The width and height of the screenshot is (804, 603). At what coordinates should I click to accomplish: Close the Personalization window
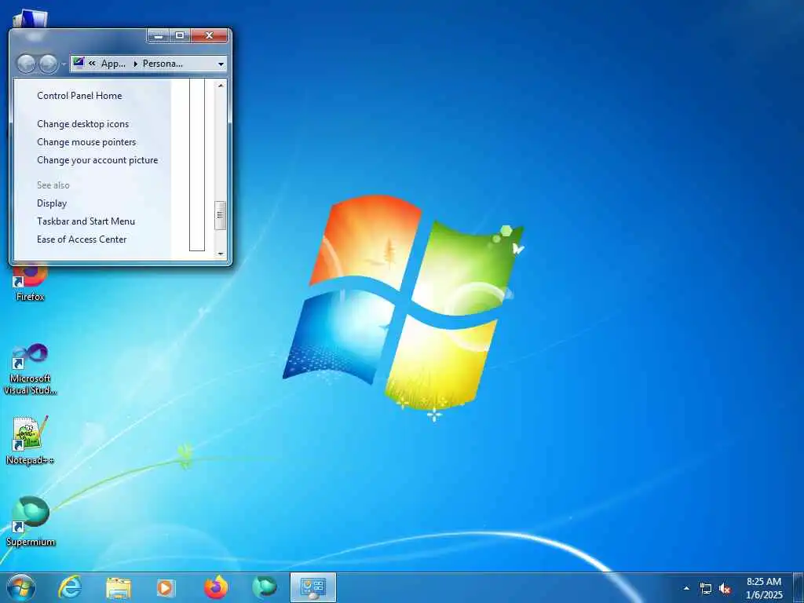[x=209, y=36]
